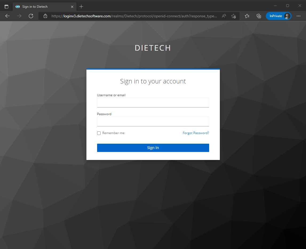306x249 pixels.
Task: Click the address bar URL
Action: pyautogui.click(x=134, y=16)
